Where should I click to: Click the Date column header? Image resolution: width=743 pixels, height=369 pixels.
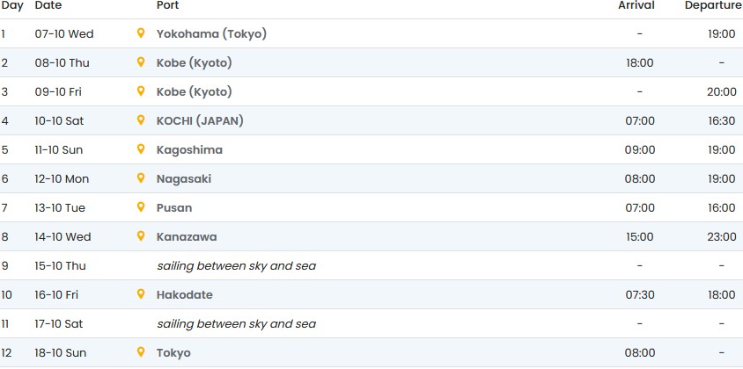coord(48,5)
